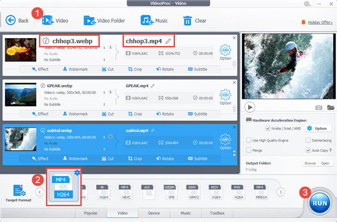Open Crop tool for chhop3.webp
Viewport: 337px width, 222px height.
(x=135, y=69)
